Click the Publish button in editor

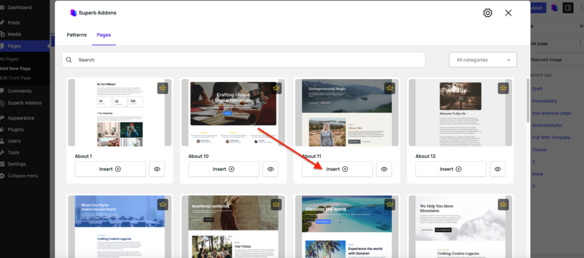(x=538, y=8)
